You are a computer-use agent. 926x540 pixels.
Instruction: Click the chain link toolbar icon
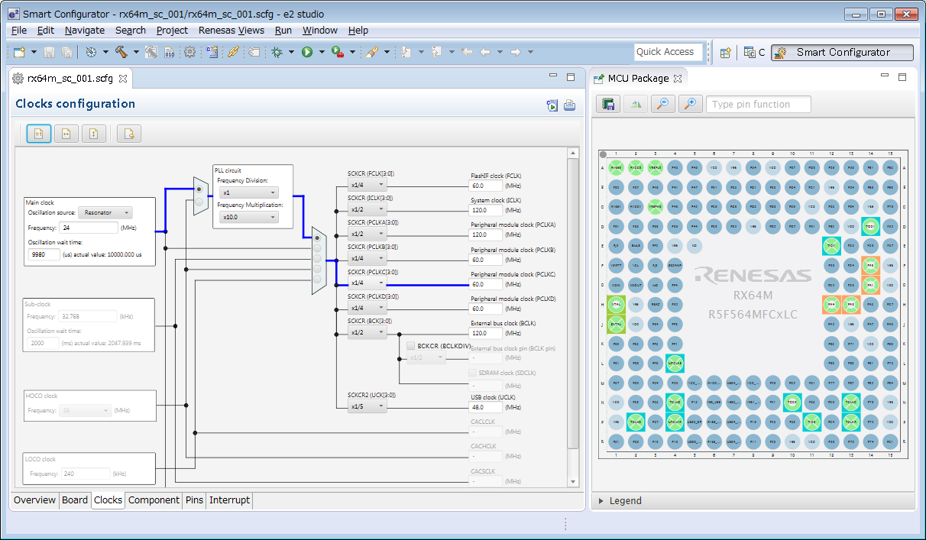tap(234, 52)
